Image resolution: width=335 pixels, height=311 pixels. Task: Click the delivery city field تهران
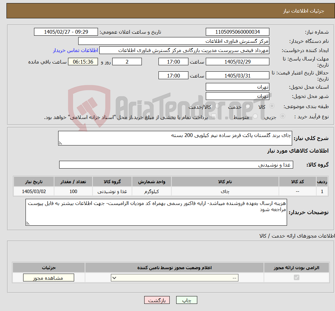pos(237,96)
